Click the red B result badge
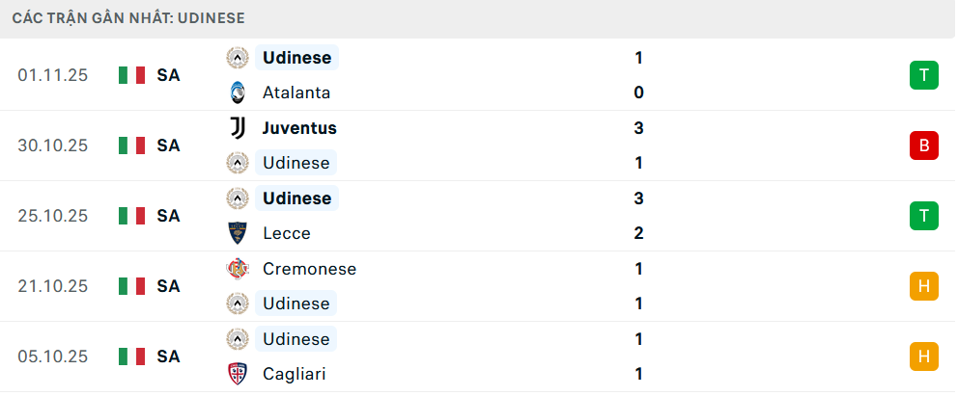The image size is (958, 396). tap(923, 145)
